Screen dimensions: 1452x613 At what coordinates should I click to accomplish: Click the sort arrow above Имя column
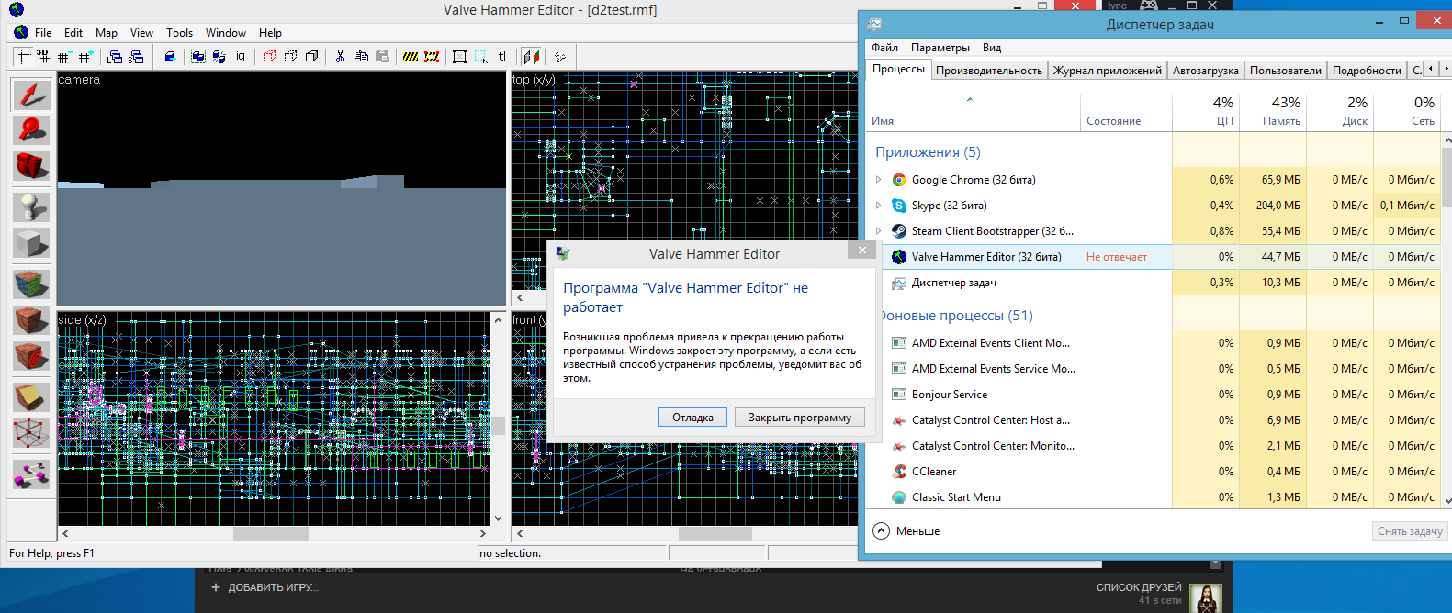(970, 99)
